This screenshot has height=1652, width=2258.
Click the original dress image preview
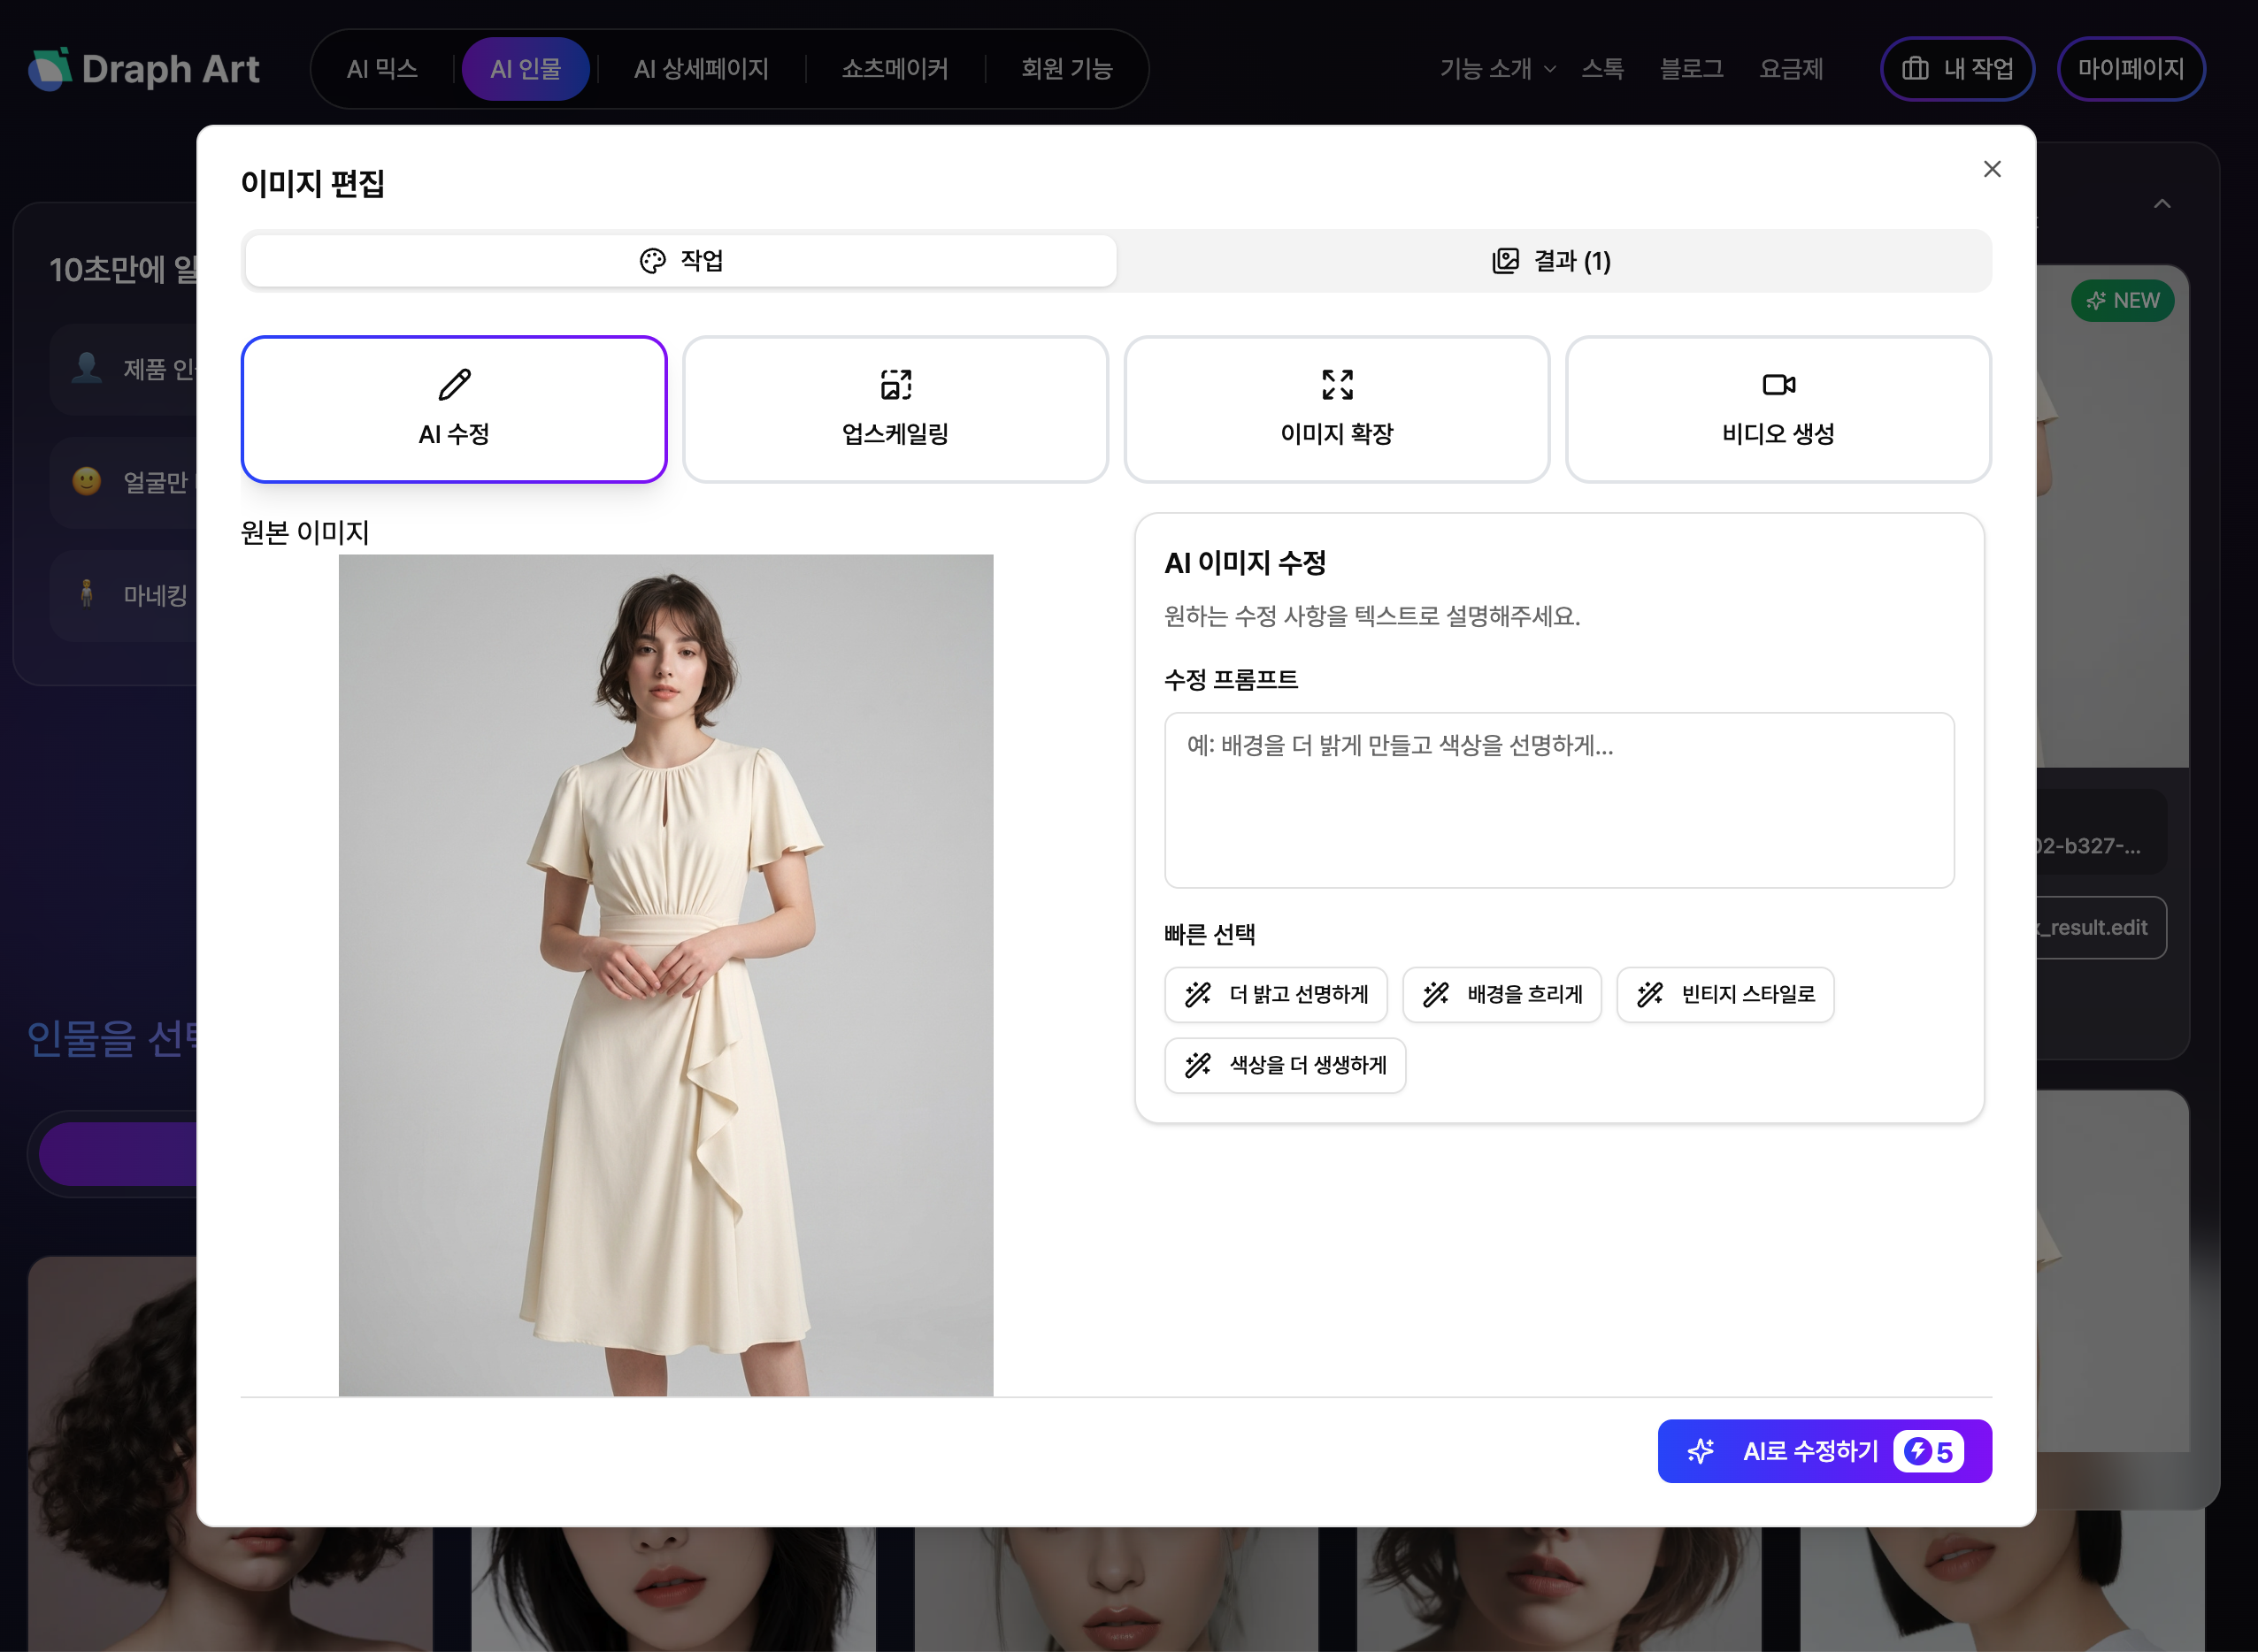point(665,975)
